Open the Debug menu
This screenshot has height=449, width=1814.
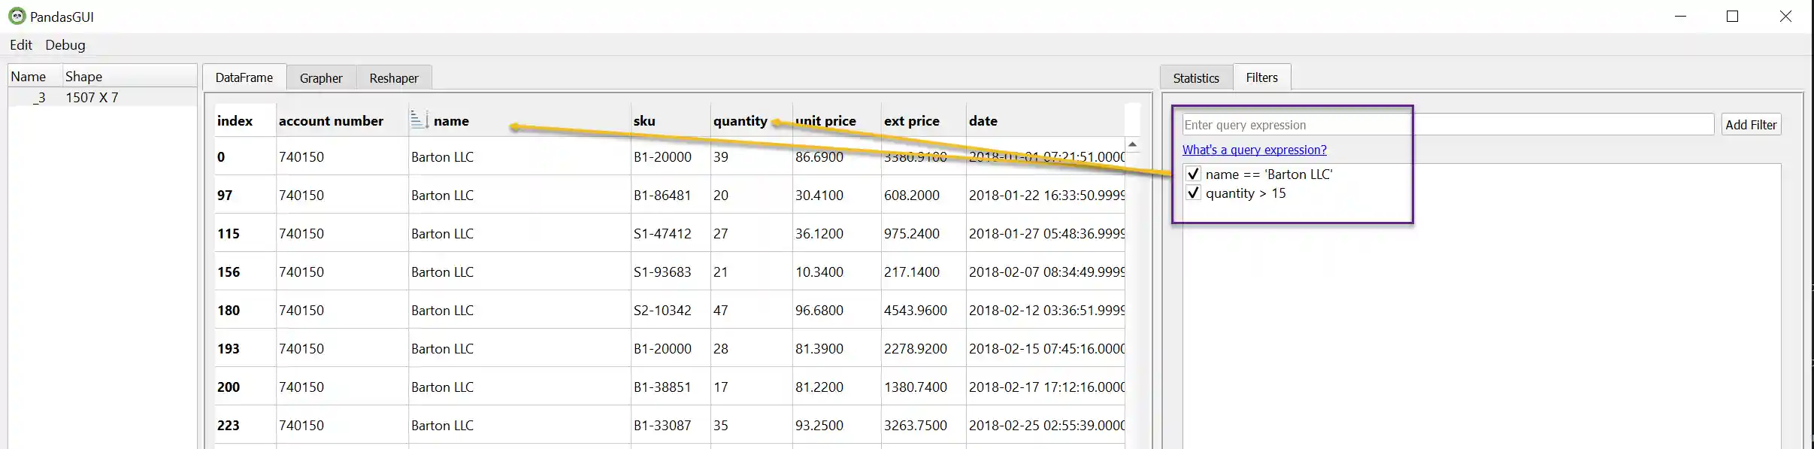pyautogui.click(x=65, y=45)
